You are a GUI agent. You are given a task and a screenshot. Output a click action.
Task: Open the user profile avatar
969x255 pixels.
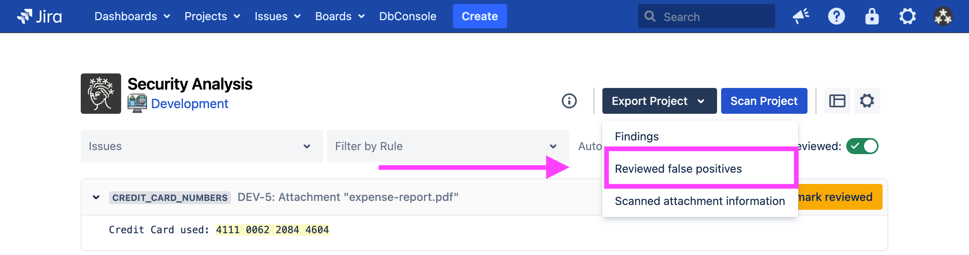943,17
